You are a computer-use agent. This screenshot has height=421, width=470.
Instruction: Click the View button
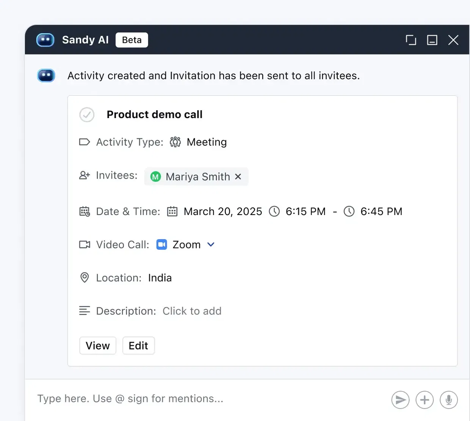[98, 346]
